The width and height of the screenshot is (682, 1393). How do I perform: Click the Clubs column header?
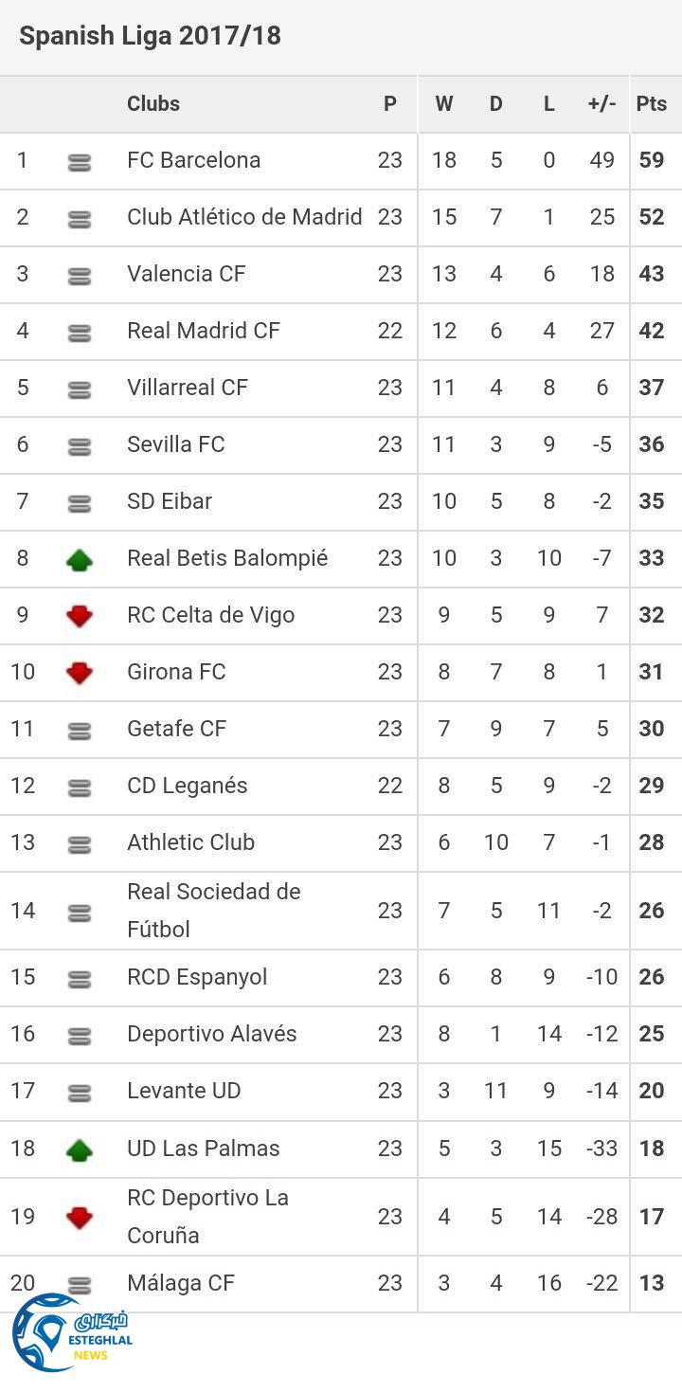[153, 104]
